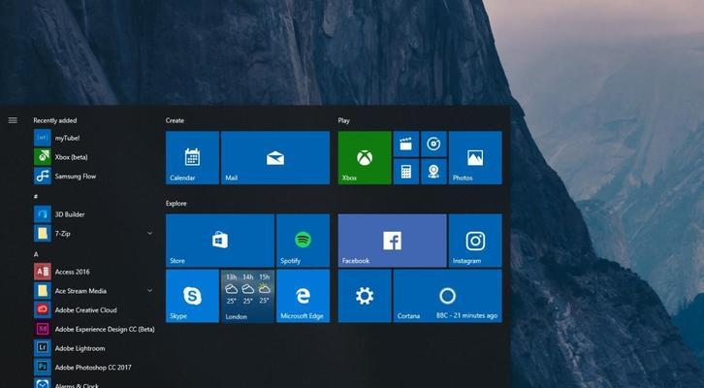Viewport: 704px width, 388px height.
Task: Open the Calculator small tile
Action: (x=406, y=172)
